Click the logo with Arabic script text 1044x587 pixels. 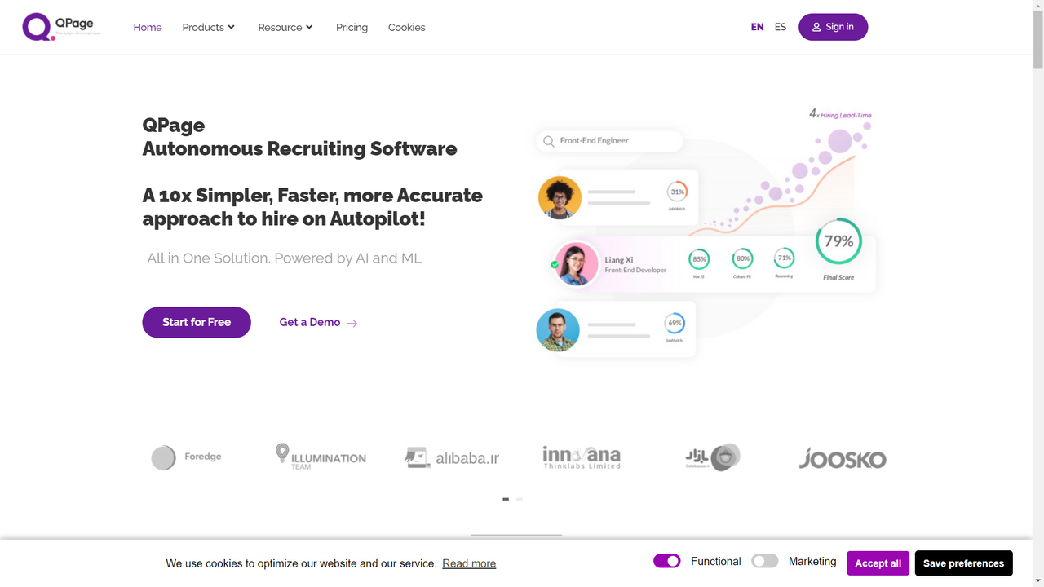point(713,457)
